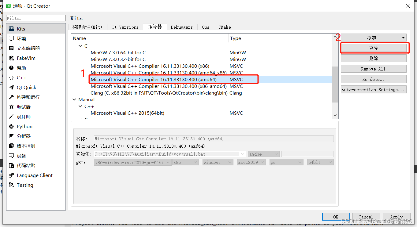The height and width of the screenshot is (227, 417).
Task: Click the 删除 button
Action: click(374, 58)
